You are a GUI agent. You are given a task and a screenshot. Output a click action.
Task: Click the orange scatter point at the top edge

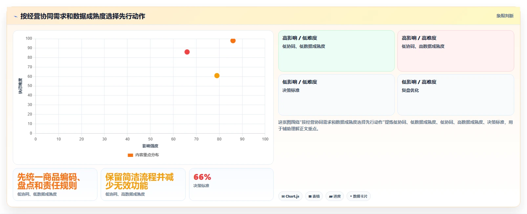click(x=233, y=41)
